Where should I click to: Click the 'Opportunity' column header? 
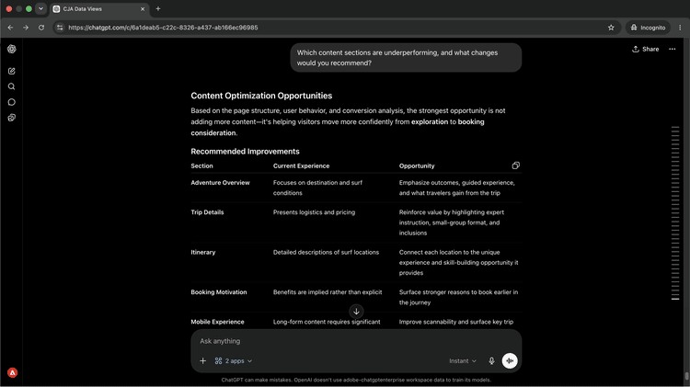tap(417, 165)
